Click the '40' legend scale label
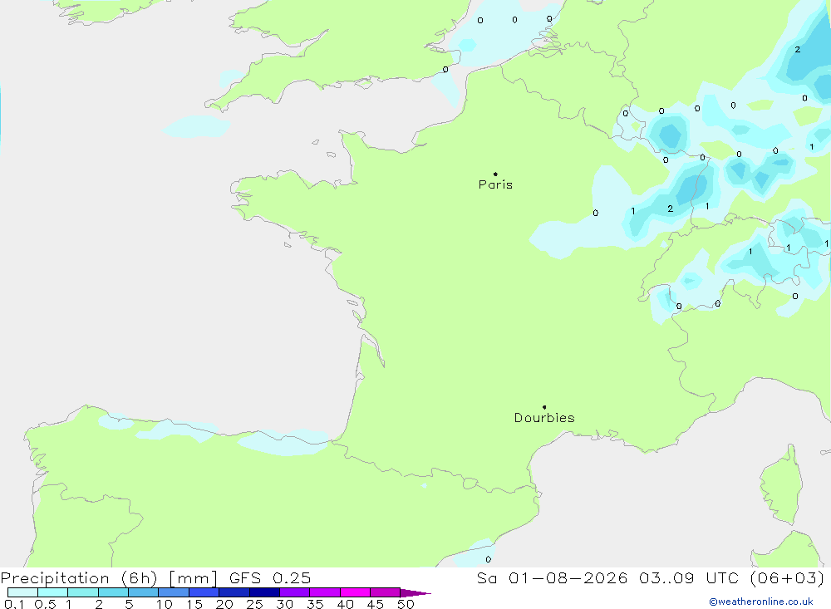Viewport: 831px width, 609px height. tap(346, 604)
